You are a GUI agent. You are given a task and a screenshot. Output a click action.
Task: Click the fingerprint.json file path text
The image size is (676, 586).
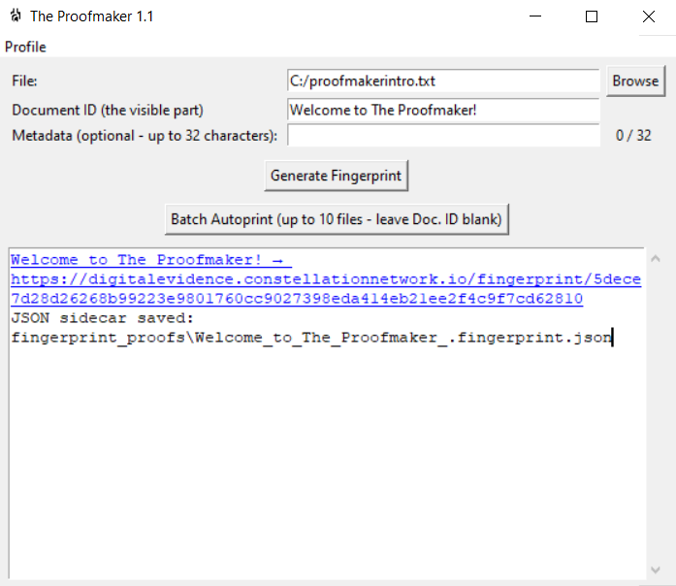[311, 338]
